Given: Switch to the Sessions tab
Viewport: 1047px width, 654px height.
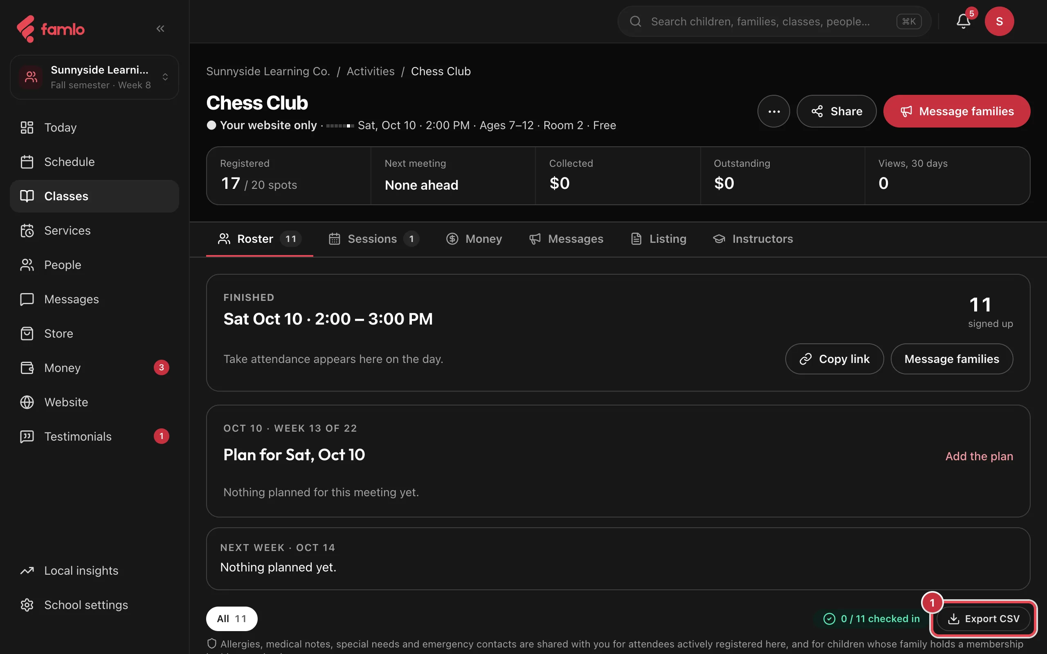Looking at the screenshot, I should 373,239.
